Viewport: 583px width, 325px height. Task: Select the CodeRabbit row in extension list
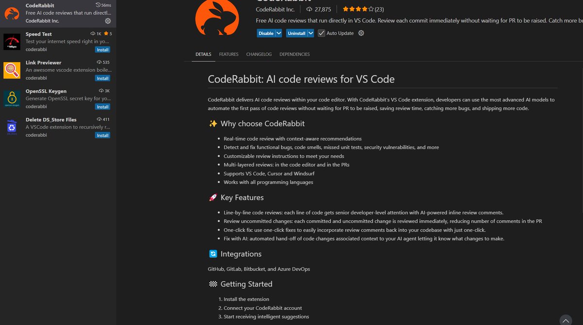click(58, 13)
